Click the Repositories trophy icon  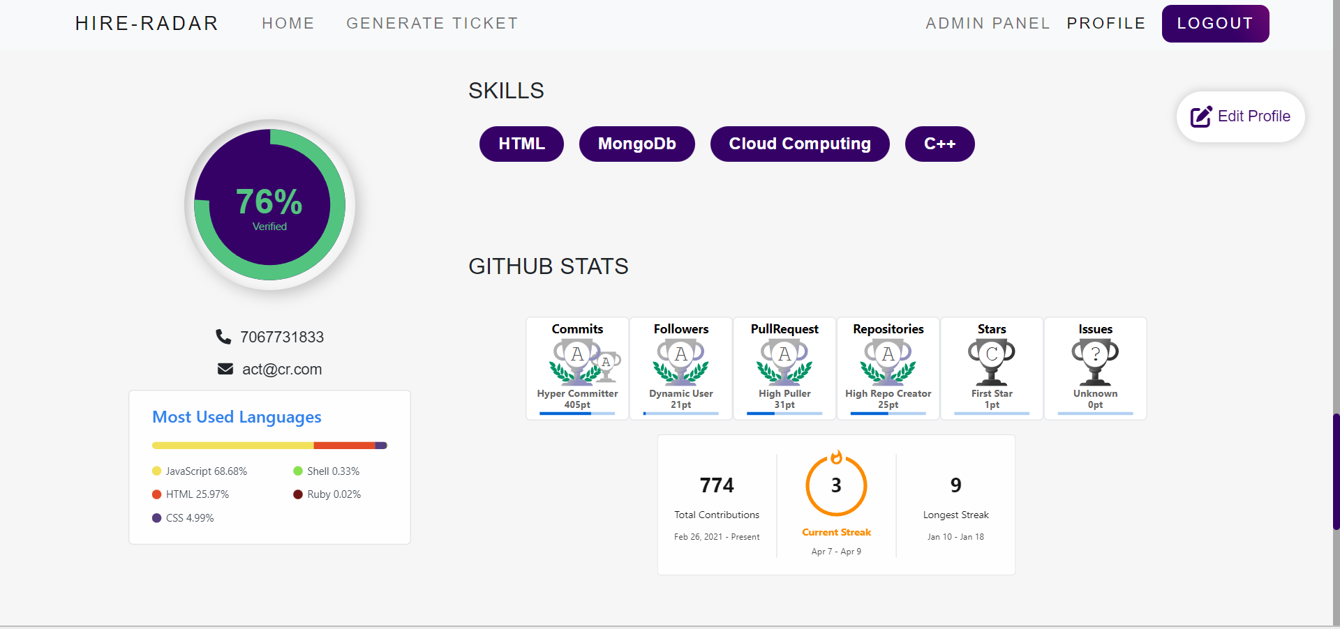tap(888, 363)
